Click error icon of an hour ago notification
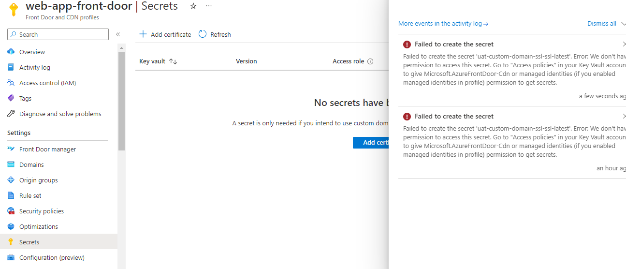Image resolution: width=626 pixels, height=269 pixels. [x=407, y=116]
